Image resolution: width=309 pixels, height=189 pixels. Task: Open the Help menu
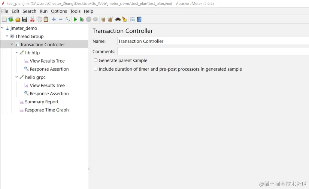tap(89, 11)
